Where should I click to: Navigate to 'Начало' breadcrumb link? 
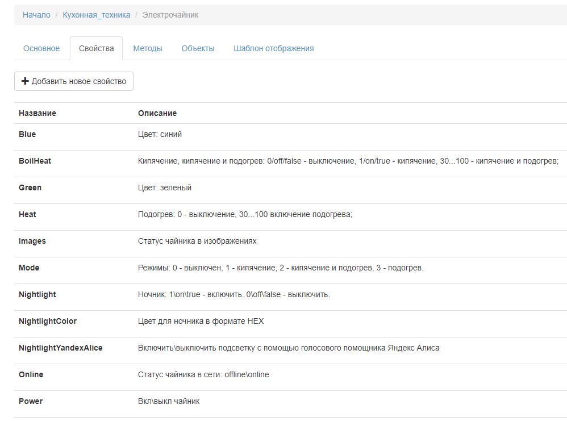tap(36, 15)
